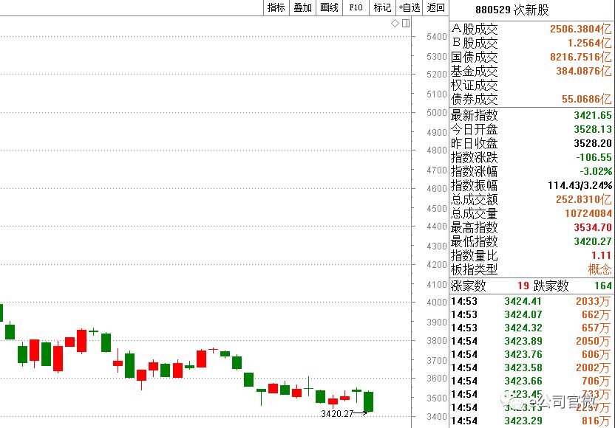Click the diamond icon above the chart
Viewport: 615px width, 428px height.
pos(395,24)
